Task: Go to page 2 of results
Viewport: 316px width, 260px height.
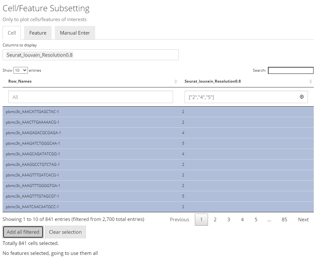Action: 215,220
